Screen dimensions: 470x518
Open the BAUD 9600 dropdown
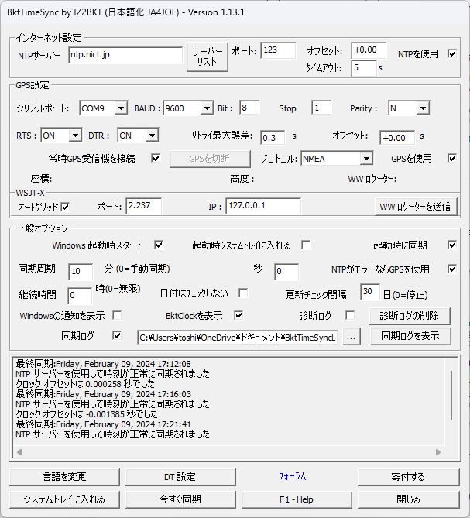[x=207, y=108]
